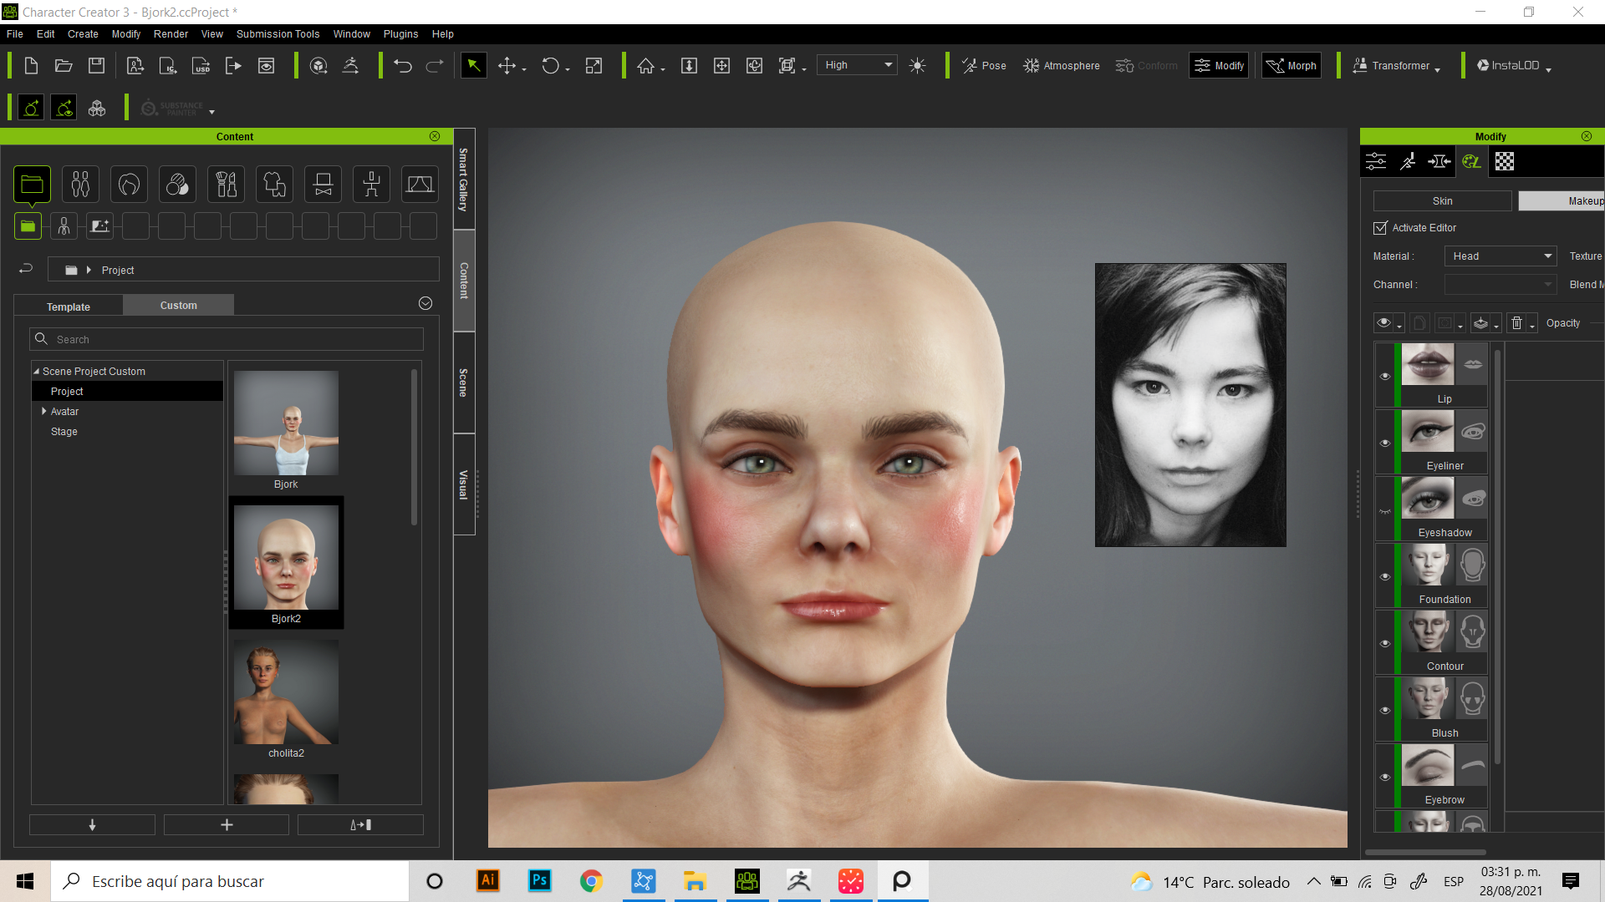Collapse the Scene Project Custom tree
The image size is (1605, 902).
36,371
